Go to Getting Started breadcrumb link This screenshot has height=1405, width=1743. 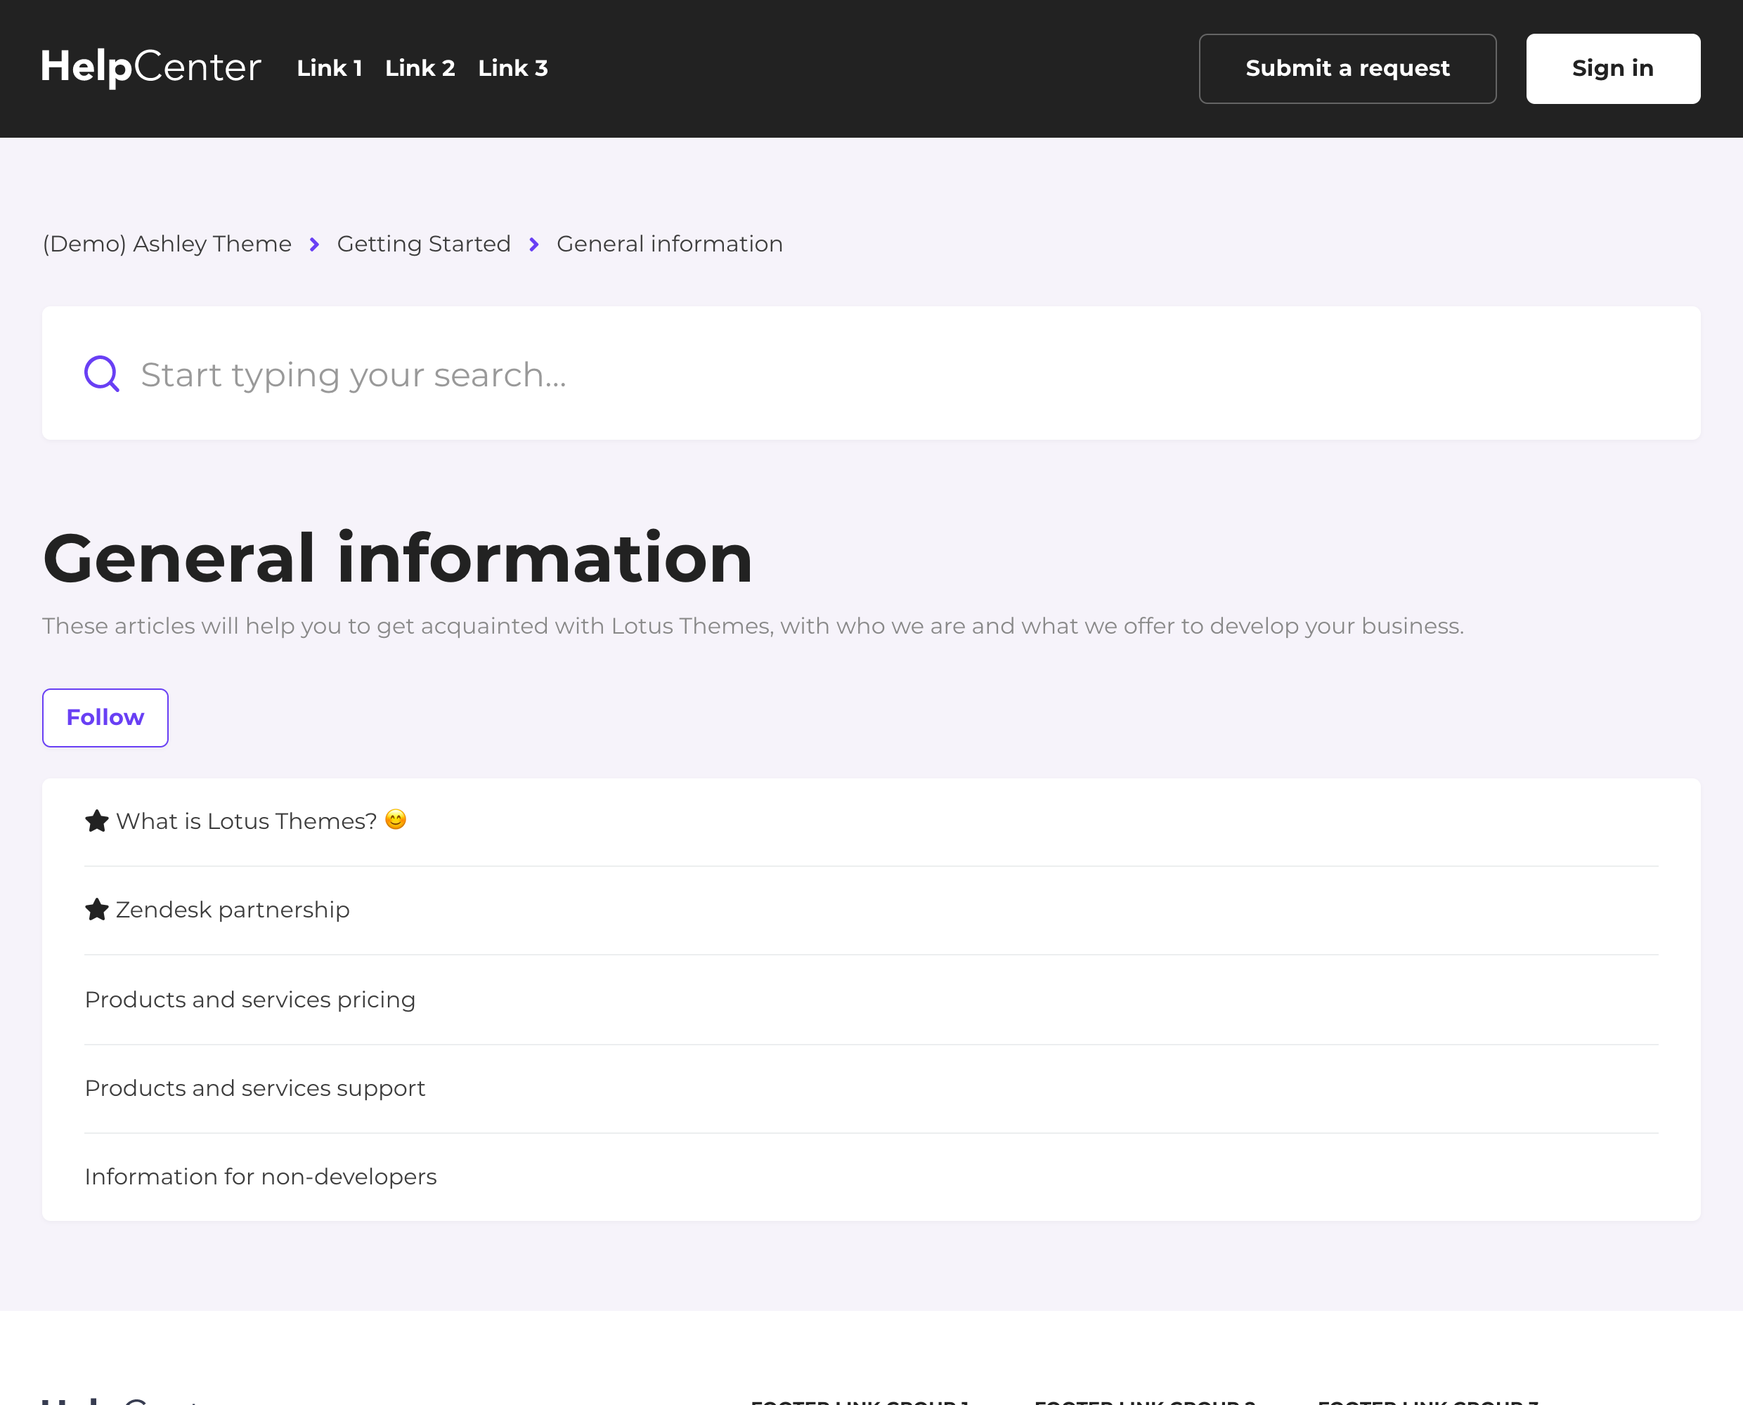coord(423,244)
